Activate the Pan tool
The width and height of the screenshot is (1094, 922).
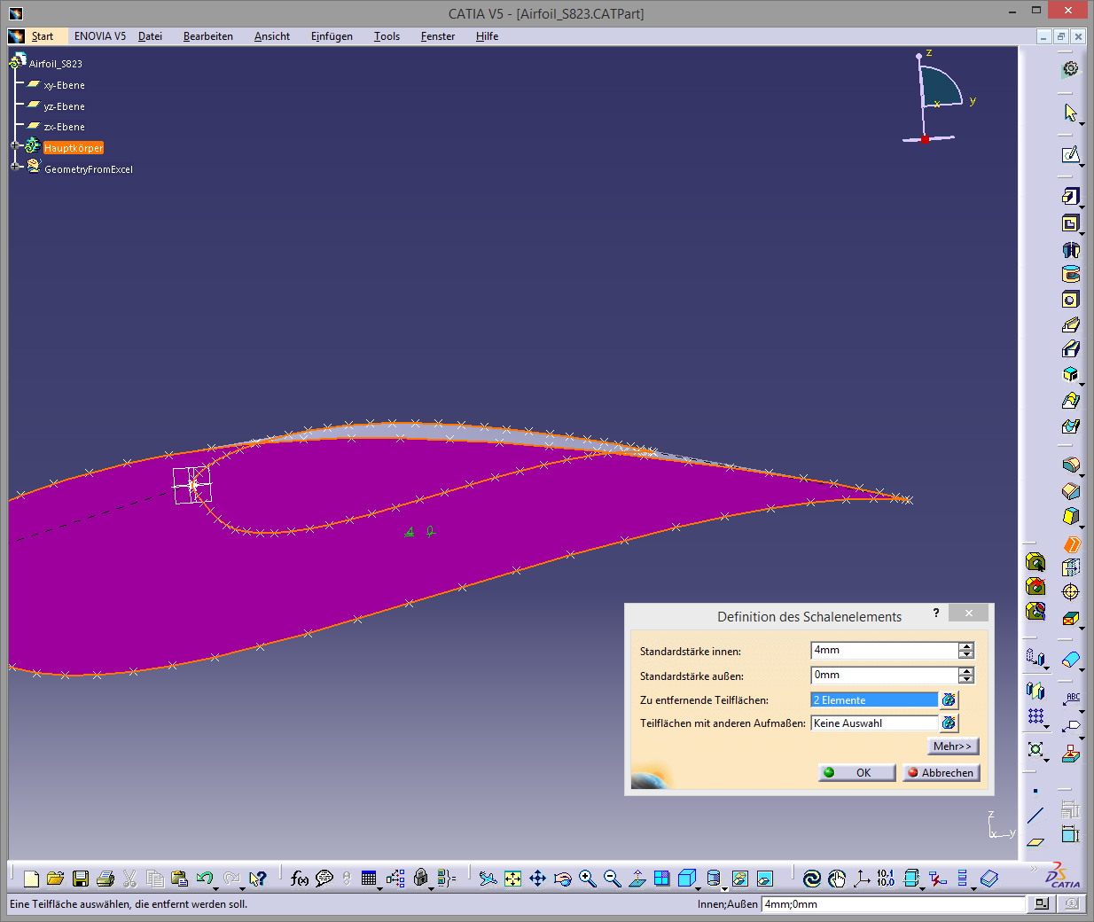[537, 879]
